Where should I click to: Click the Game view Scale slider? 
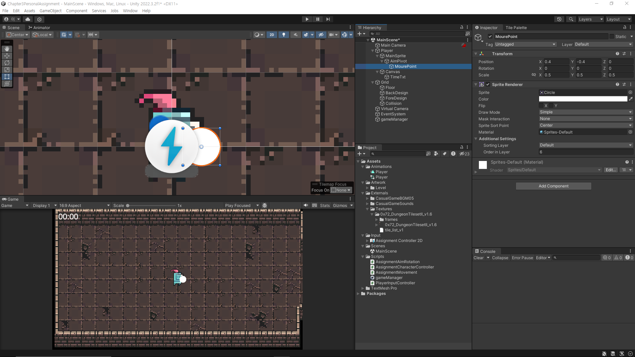point(151,206)
